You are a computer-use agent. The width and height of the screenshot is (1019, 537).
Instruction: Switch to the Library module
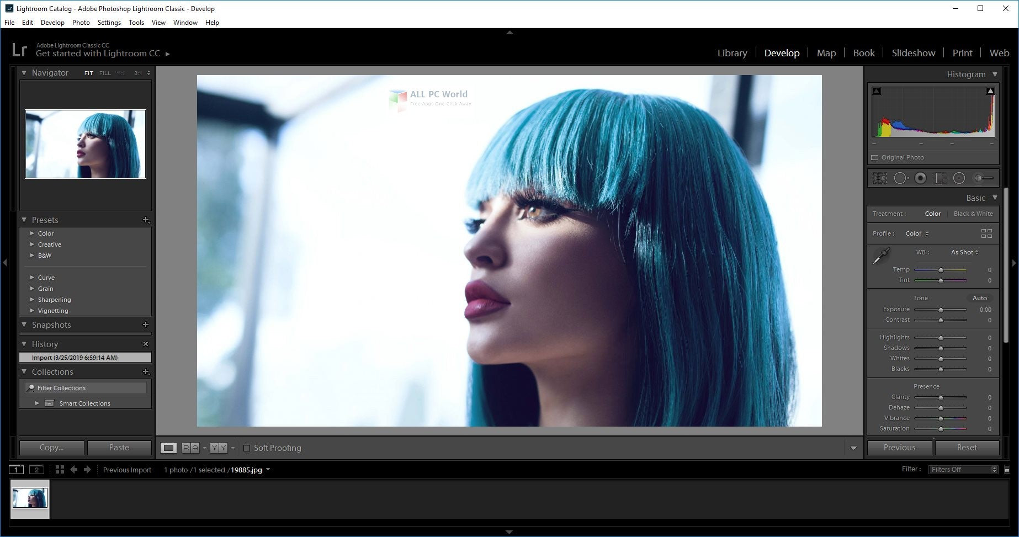click(x=732, y=53)
